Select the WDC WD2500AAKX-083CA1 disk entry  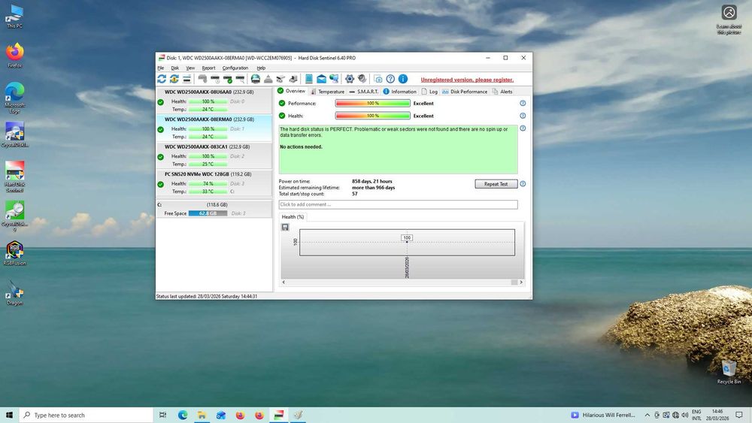point(214,156)
